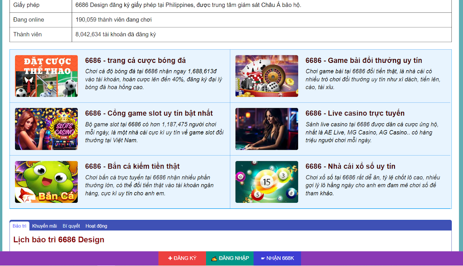The image size is (463, 266).
Task: Click the 'Giấy phép' table cell
Action: point(41,6)
